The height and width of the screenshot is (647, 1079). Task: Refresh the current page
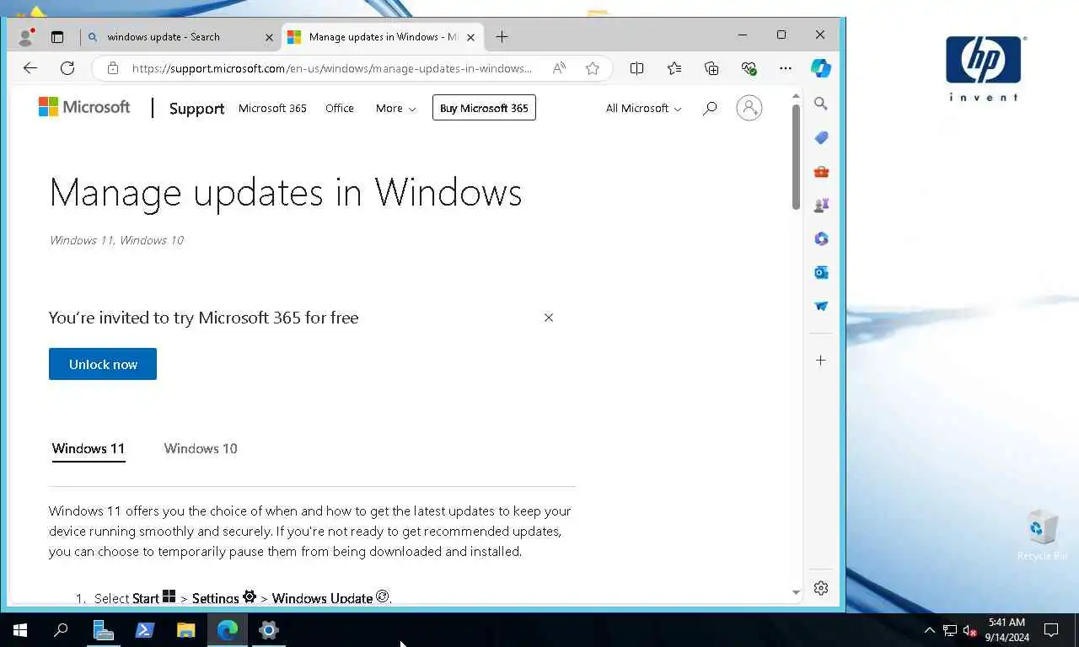[x=67, y=68]
